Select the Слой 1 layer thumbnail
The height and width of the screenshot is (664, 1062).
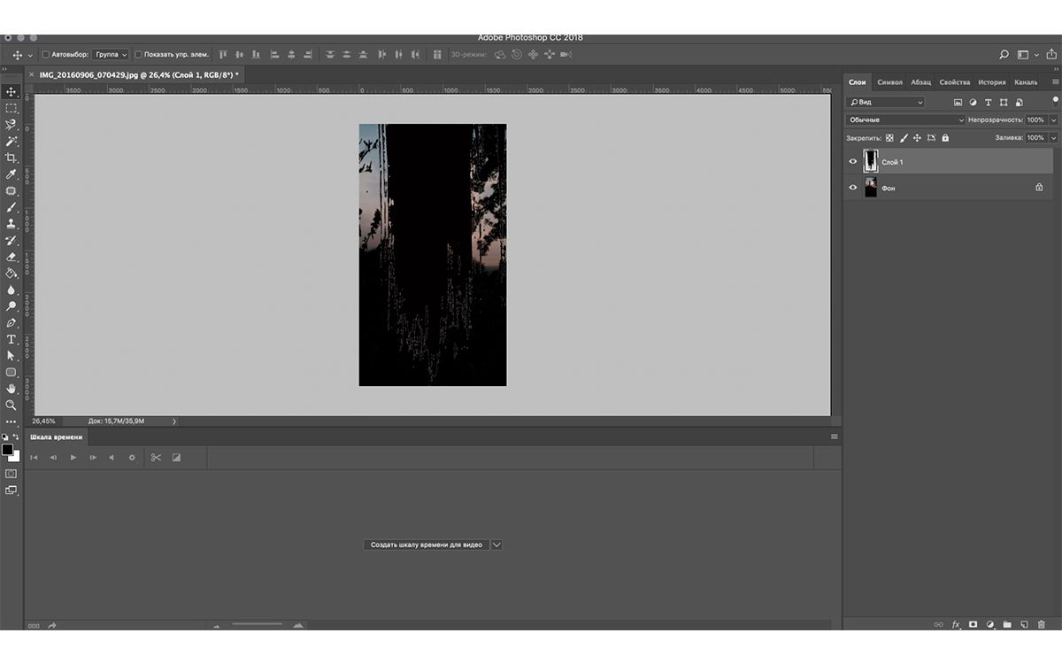(x=871, y=161)
